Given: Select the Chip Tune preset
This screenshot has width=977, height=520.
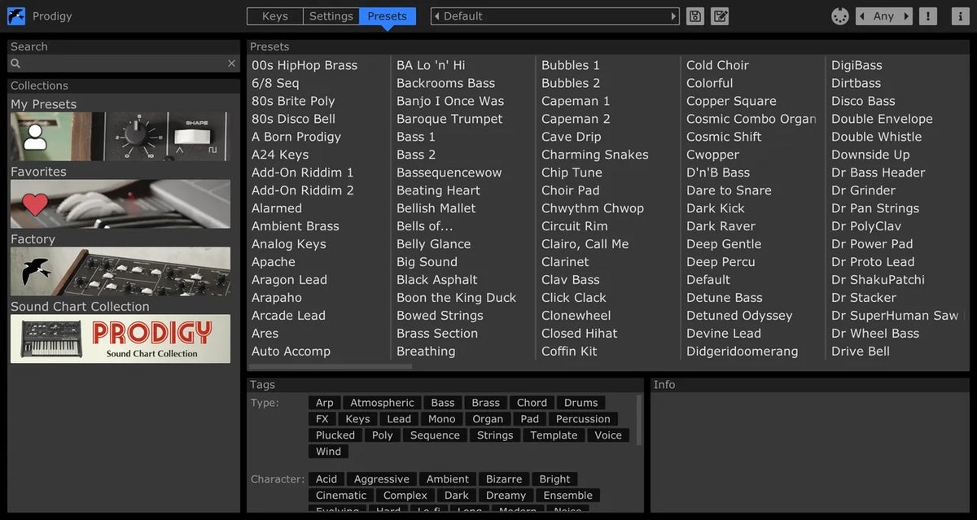Looking at the screenshot, I should [x=572, y=173].
